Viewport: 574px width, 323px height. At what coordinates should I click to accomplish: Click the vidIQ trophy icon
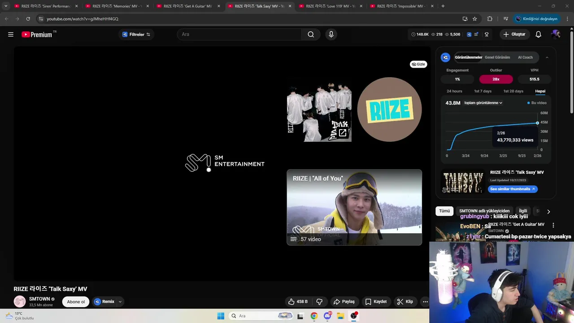tap(487, 35)
